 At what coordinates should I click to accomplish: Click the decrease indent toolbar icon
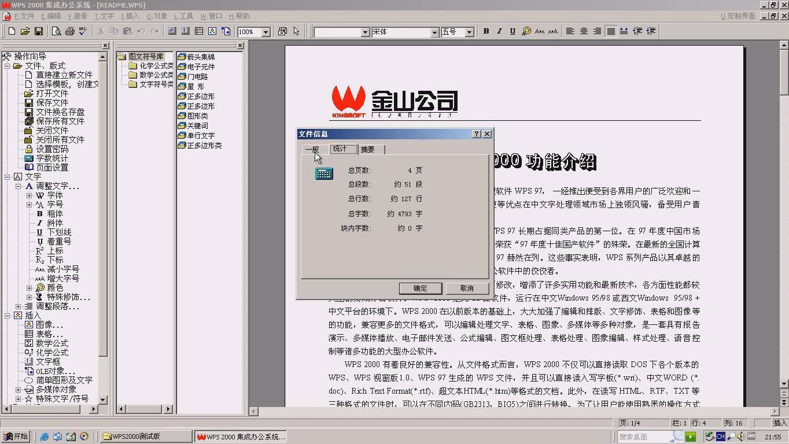point(637,31)
